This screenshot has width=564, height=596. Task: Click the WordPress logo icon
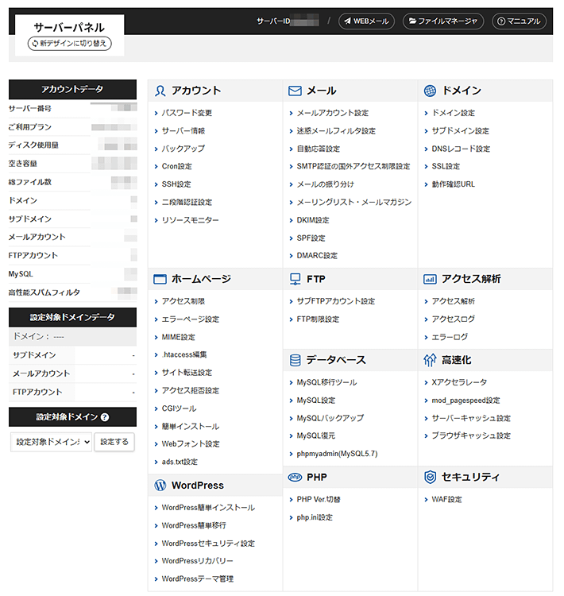click(160, 486)
